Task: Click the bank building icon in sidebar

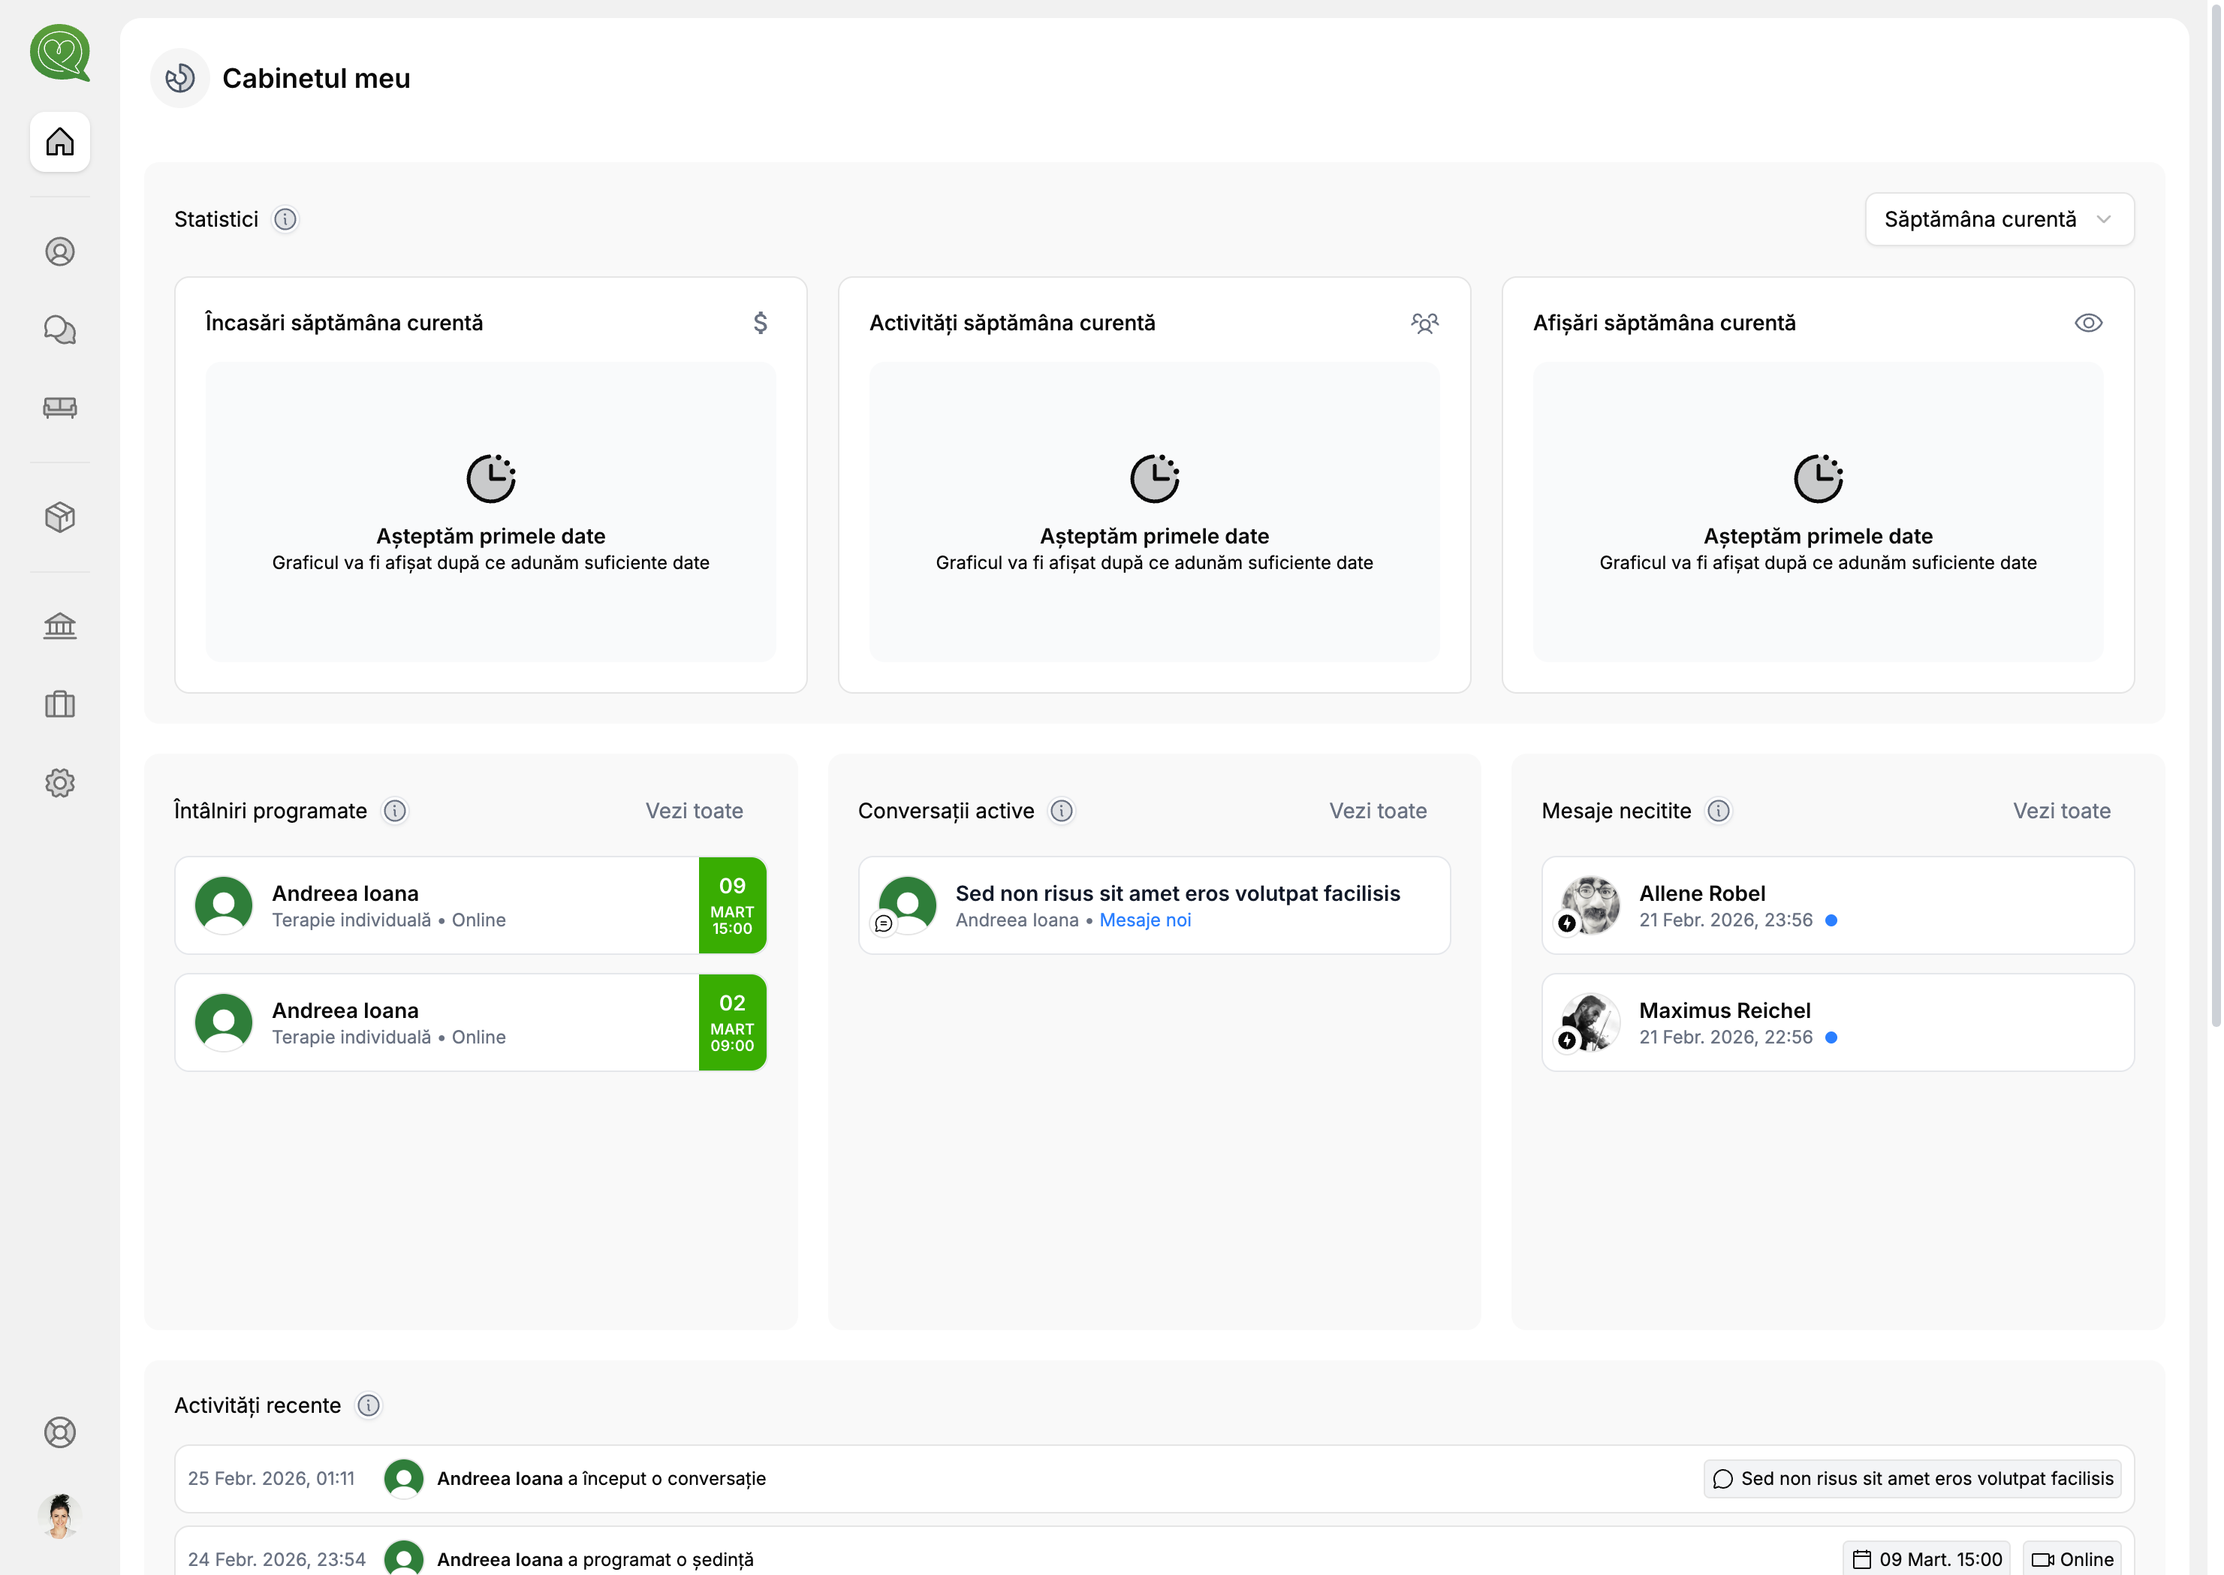Action: (x=60, y=625)
